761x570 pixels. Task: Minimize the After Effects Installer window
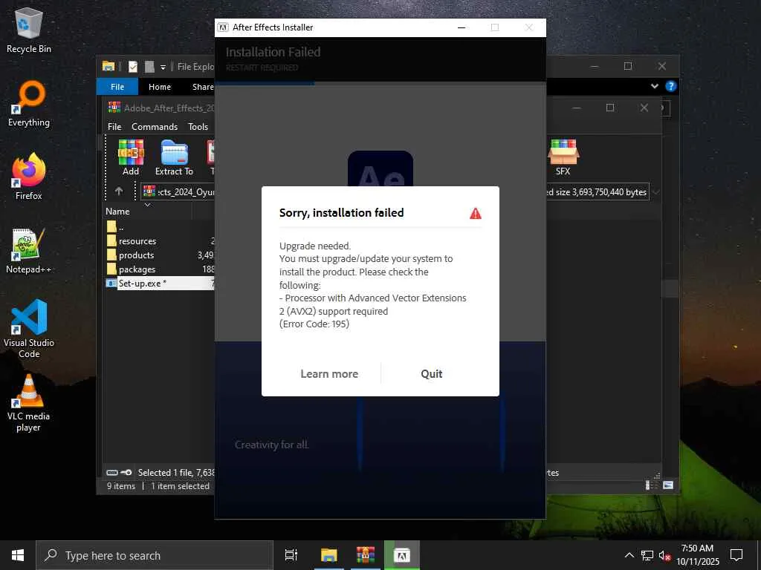pos(462,27)
